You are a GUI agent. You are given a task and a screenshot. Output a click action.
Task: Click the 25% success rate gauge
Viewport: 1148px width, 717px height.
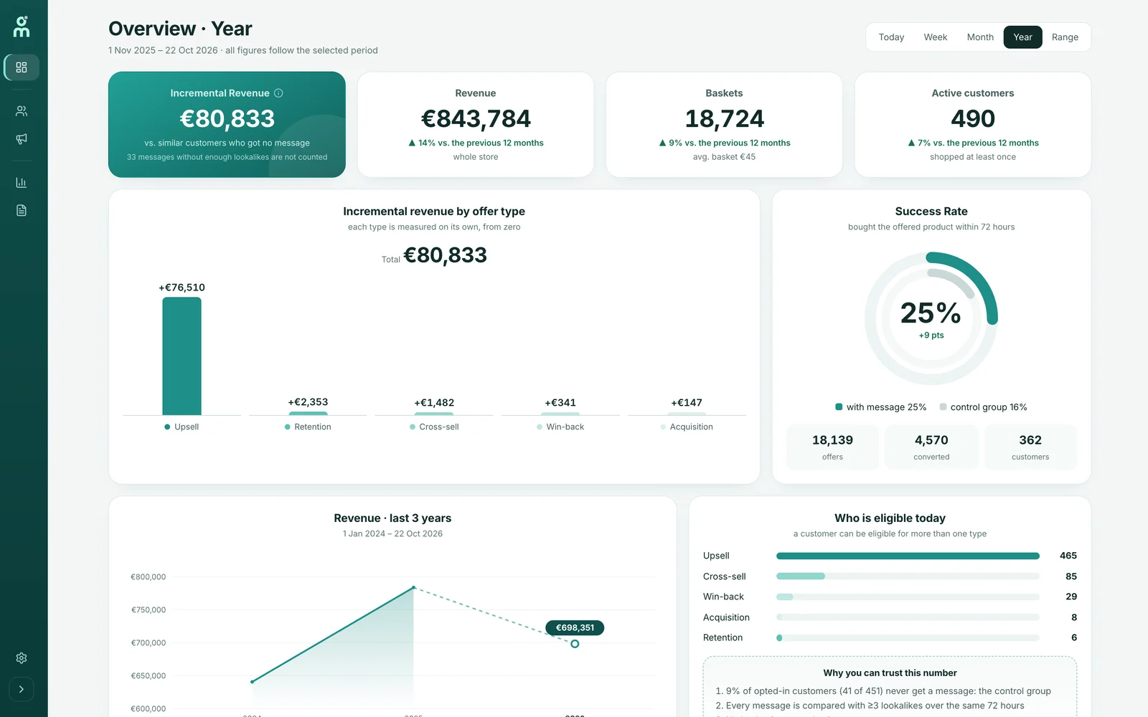[931, 318]
